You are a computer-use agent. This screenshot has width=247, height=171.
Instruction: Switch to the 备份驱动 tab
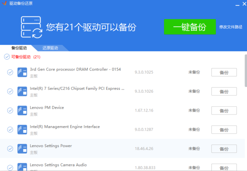(19, 48)
